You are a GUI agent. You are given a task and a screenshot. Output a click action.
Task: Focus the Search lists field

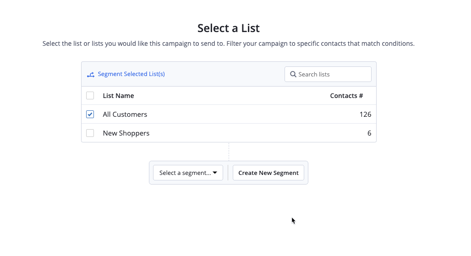328,74
